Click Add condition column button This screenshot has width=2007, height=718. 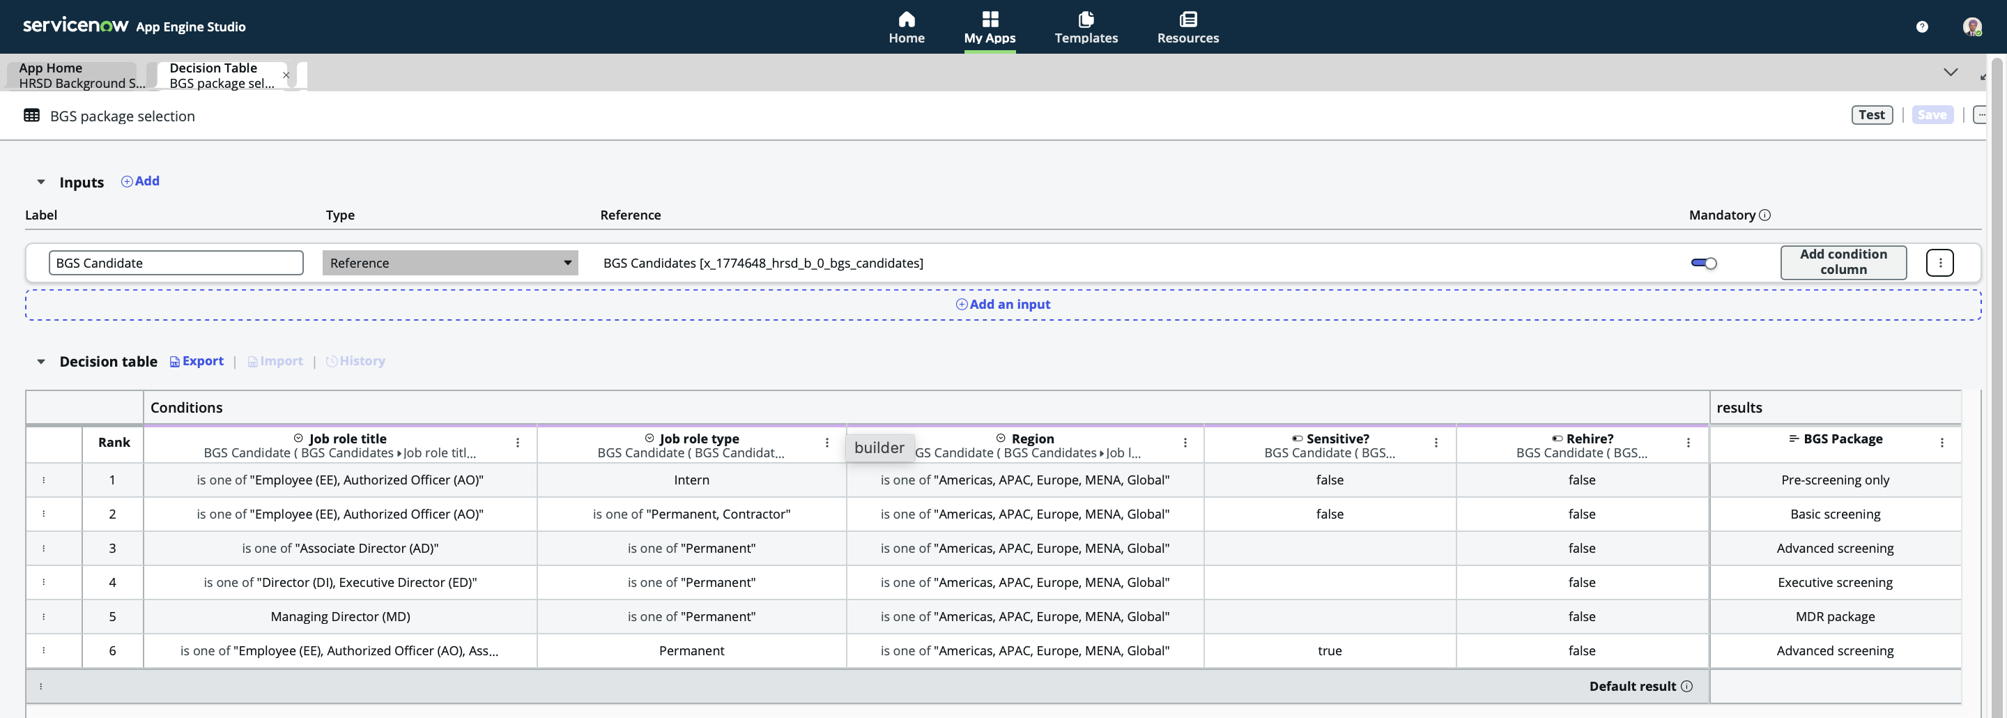click(x=1843, y=262)
